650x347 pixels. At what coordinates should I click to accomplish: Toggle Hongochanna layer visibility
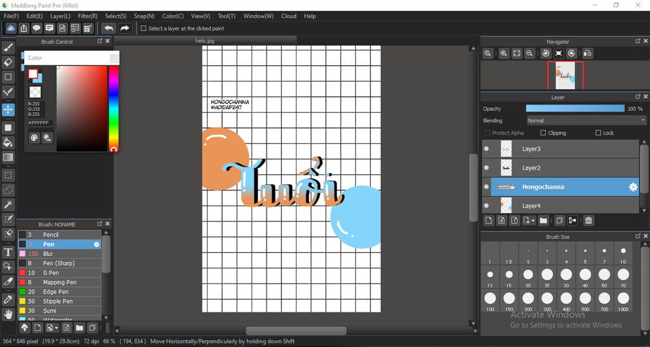click(x=487, y=187)
